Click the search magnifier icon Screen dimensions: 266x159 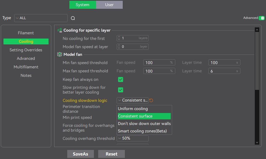point(73,18)
